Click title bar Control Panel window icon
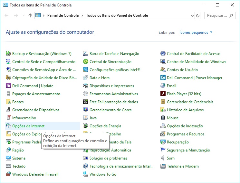Viewport: 240px width, 183px height. coord(5,5)
